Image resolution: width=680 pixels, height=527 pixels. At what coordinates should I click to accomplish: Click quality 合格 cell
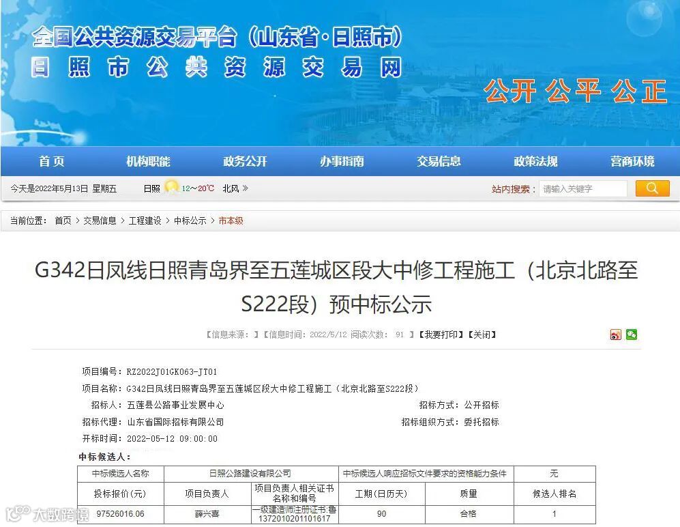coord(469,514)
